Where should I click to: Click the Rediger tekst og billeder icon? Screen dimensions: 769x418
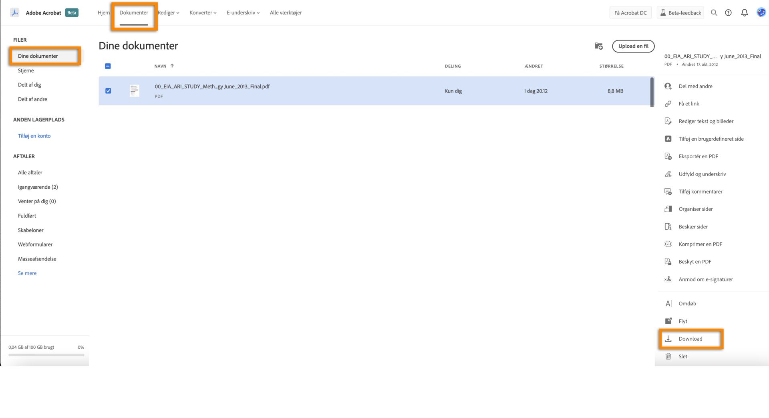coord(668,121)
